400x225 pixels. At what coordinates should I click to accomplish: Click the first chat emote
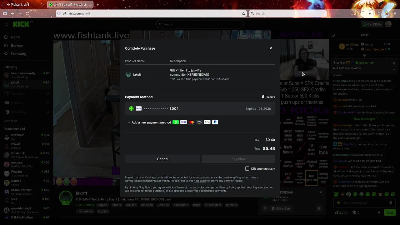point(336,194)
